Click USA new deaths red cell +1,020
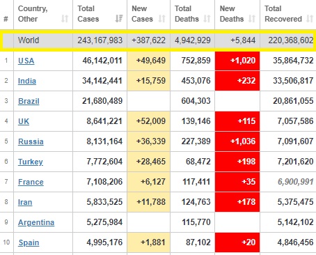 coord(237,61)
